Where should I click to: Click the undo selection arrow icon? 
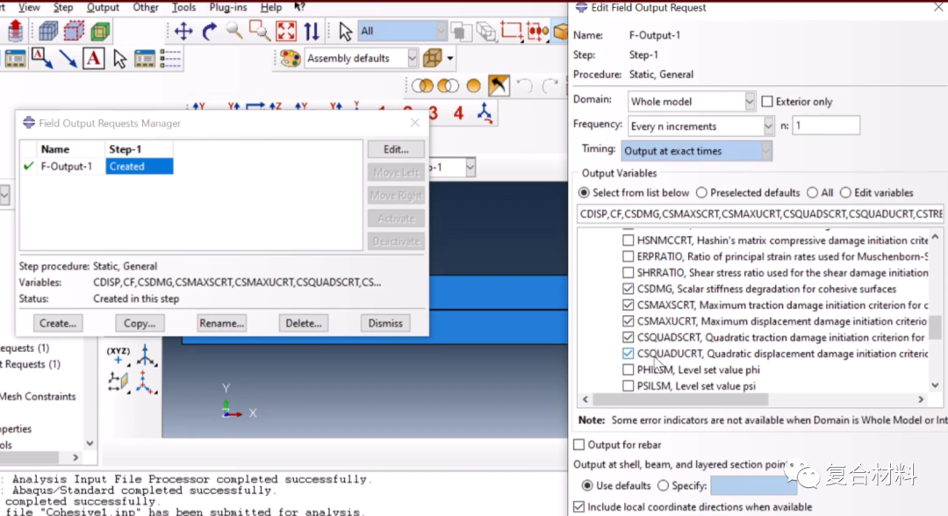point(525,86)
